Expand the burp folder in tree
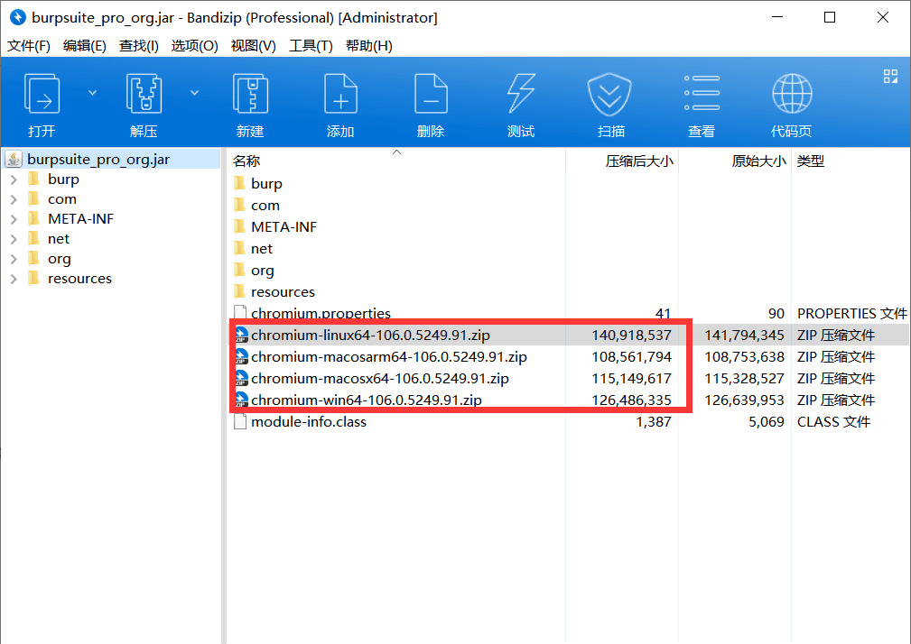 click(14, 179)
